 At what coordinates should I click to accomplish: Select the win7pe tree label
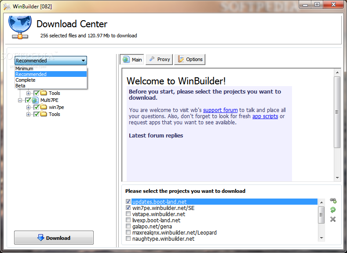(56, 107)
